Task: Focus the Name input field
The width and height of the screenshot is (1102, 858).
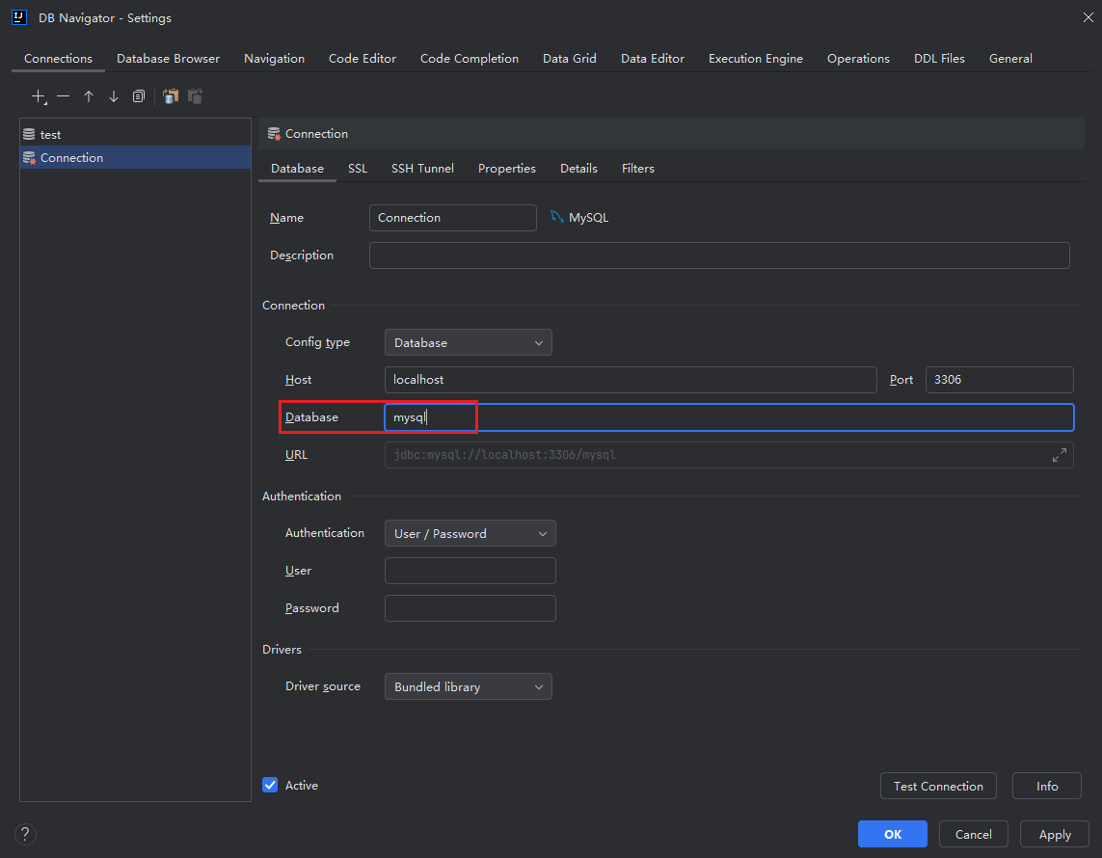Action: pyautogui.click(x=452, y=218)
